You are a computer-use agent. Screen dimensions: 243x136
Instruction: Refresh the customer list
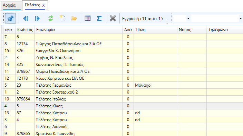coord(51,18)
